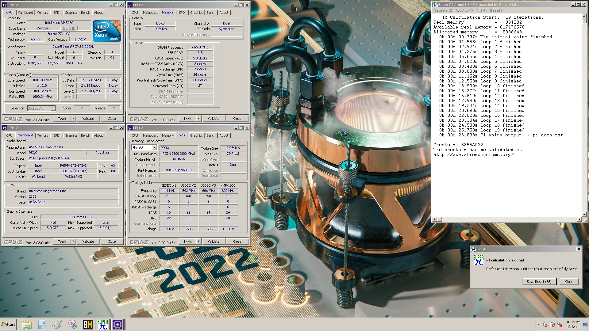Click the Part Number 991805 (996805) field
Viewport: 589px width, 331px height.
(179, 170)
